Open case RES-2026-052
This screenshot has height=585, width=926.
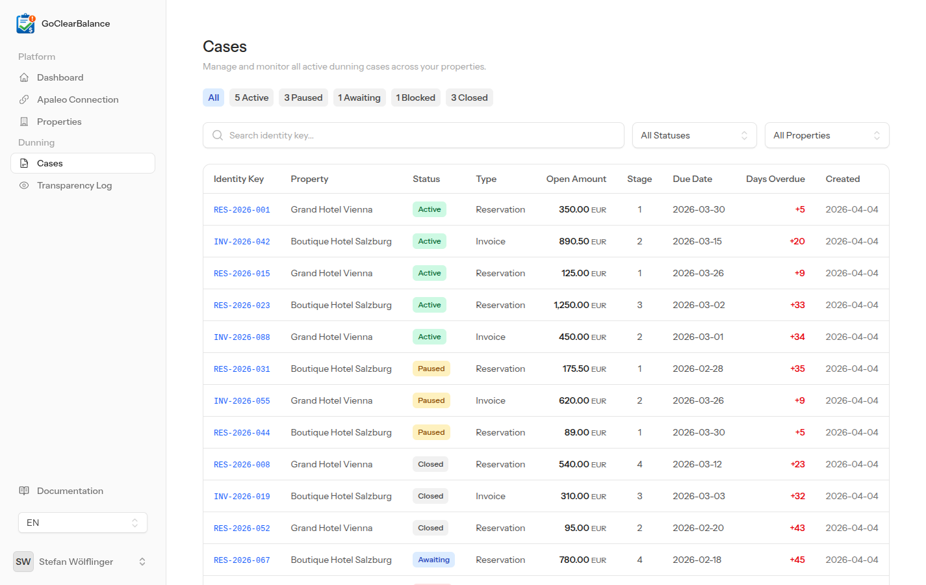pyautogui.click(x=242, y=528)
